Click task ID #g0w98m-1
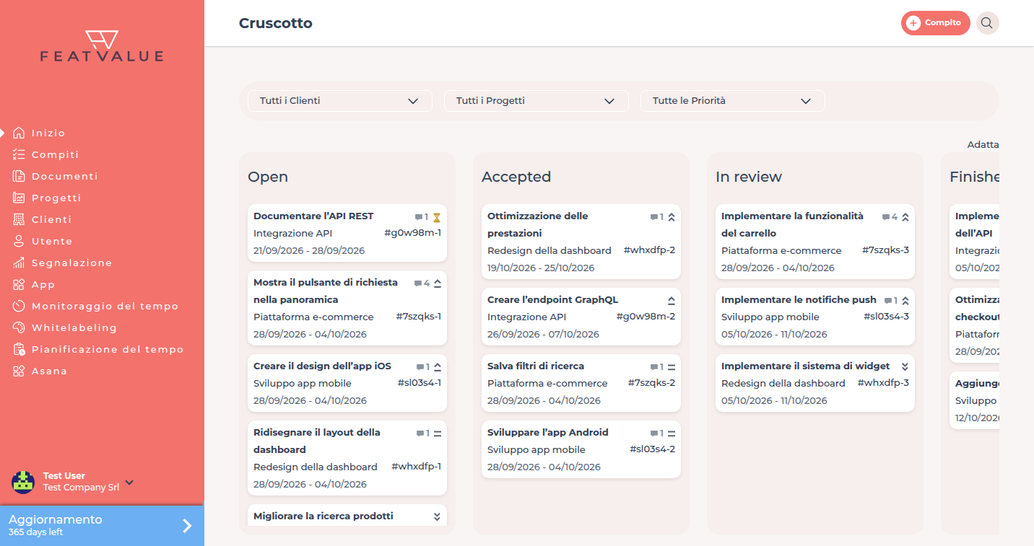Image resolution: width=1034 pixels, height=546 pixels. coord(412,233)
